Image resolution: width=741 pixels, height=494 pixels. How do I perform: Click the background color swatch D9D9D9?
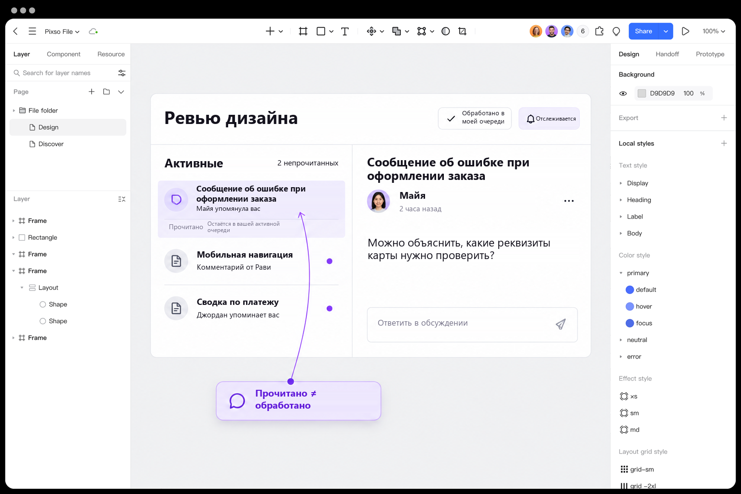tap(642, 94)
